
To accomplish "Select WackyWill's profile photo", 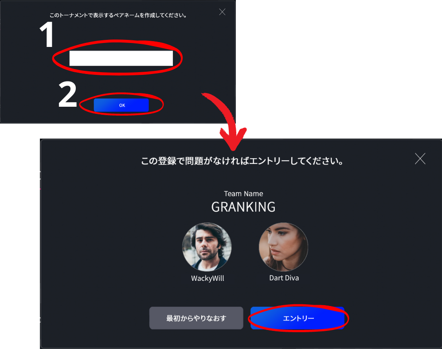I will click(x=207, y=247).
